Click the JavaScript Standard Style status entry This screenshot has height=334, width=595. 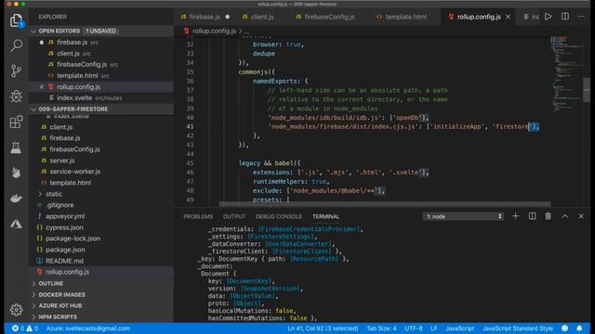click(518, 328)
